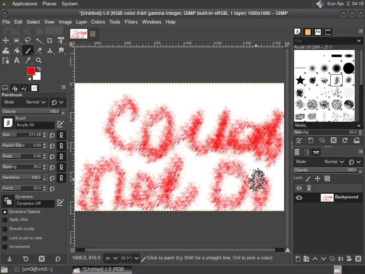Enable Smooth stroke checkbox

pos(5,229)
